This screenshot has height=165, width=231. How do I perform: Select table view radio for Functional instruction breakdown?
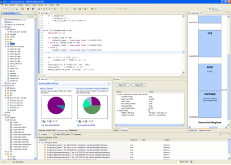pyautogui.click(x=90, y=121)
